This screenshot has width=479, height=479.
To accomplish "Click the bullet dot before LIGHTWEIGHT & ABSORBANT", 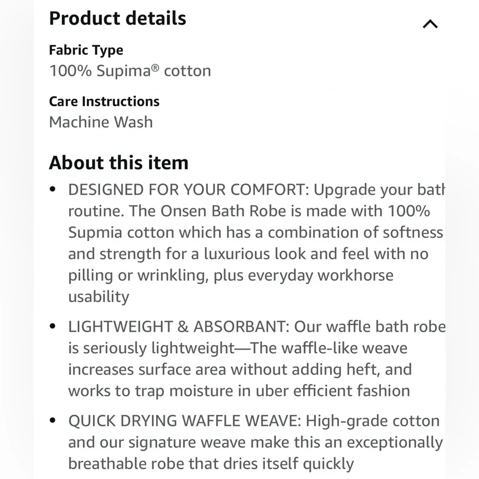I will click(x=53, y=327).
